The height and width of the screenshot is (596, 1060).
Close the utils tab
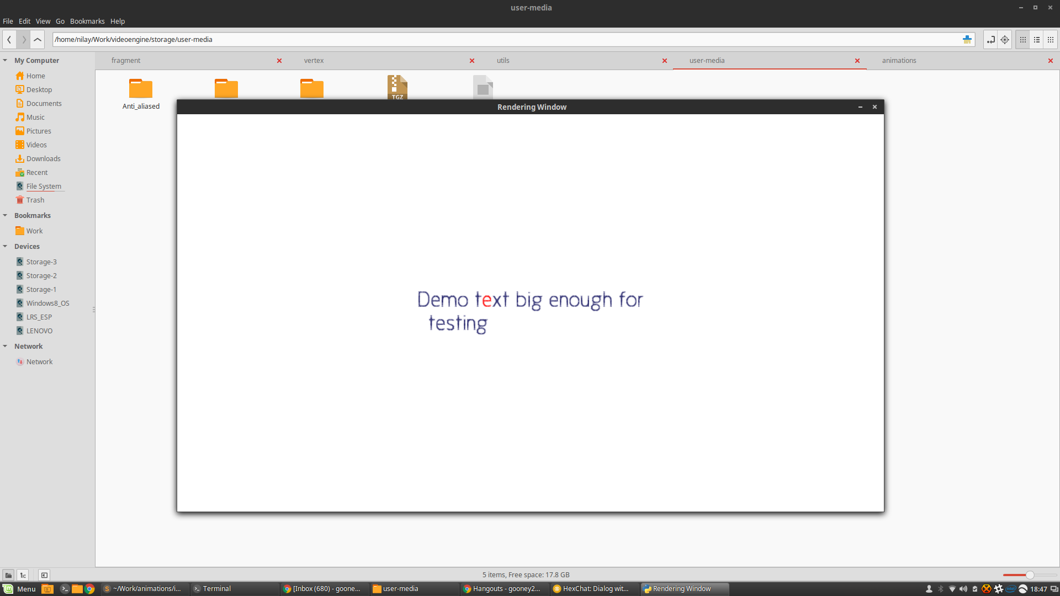coord(665,61)
